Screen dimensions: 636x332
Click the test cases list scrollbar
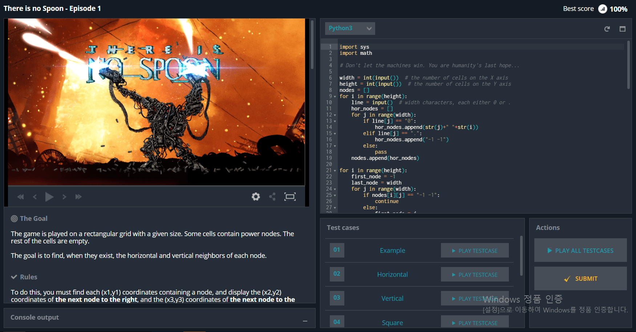pos(521,256)
